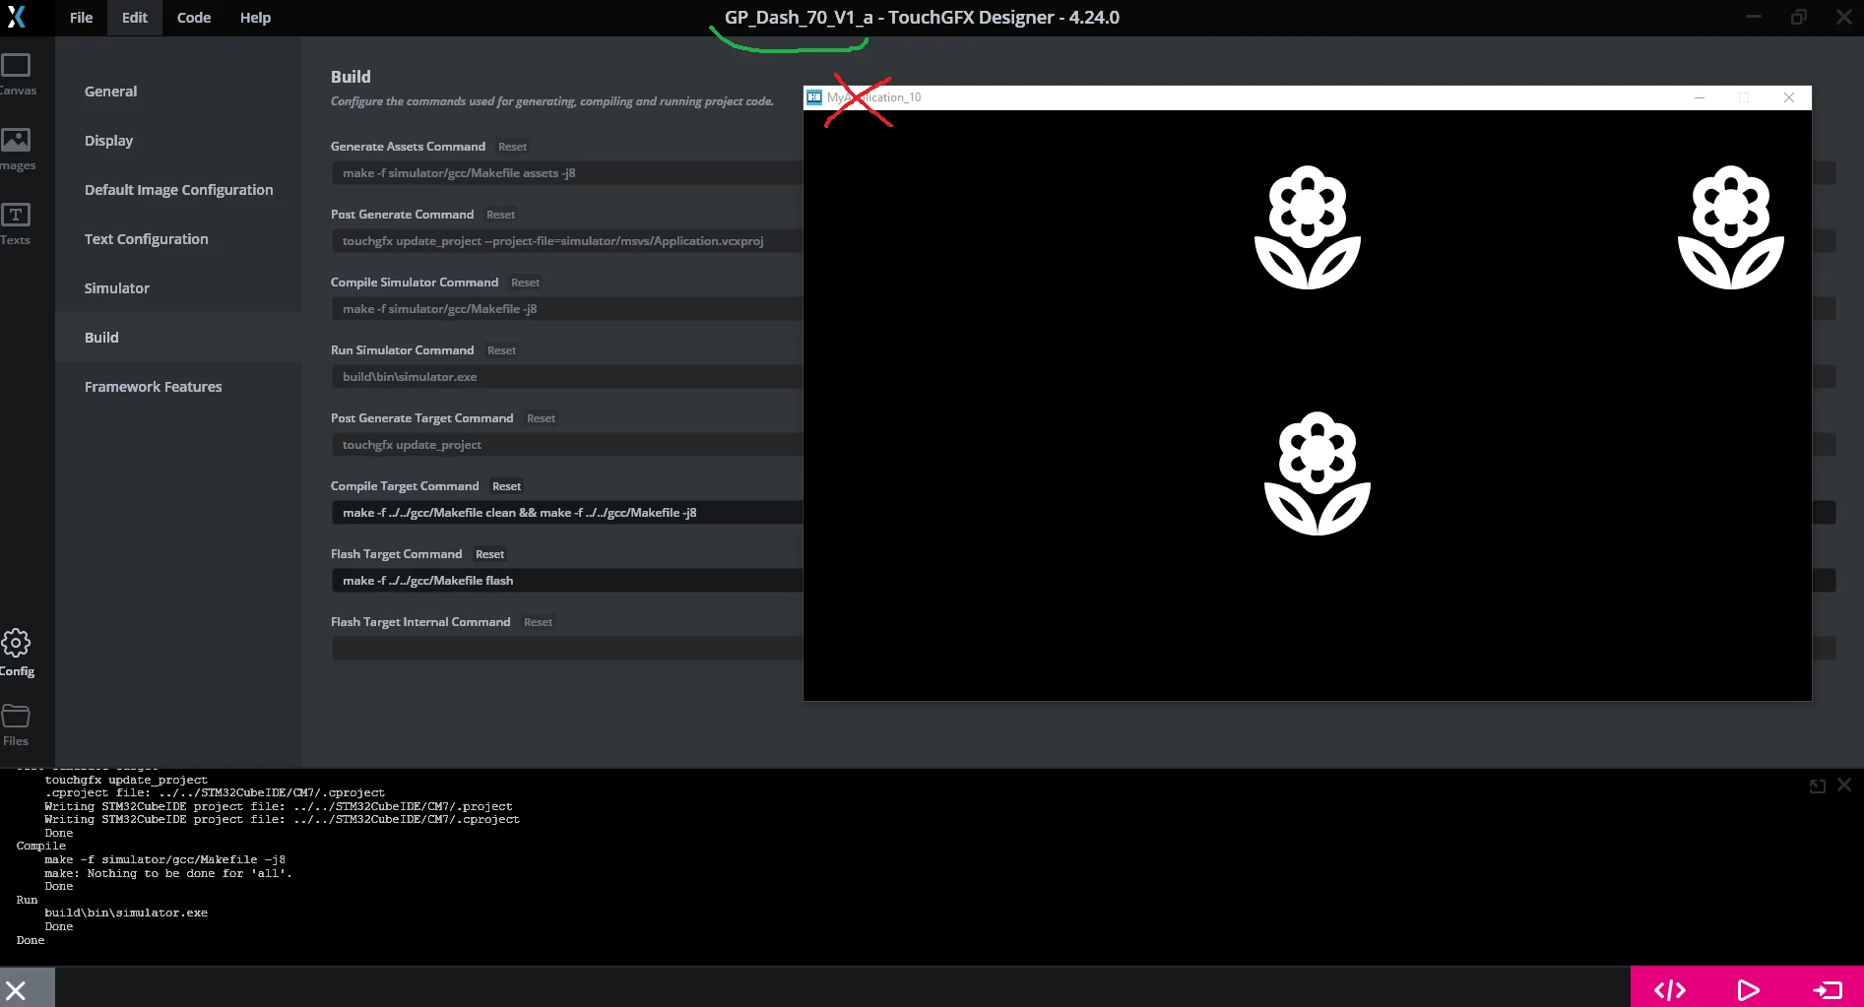1864x1007 pixels.
Task: Click the Post Generate Command field
Action: [567, 241]
